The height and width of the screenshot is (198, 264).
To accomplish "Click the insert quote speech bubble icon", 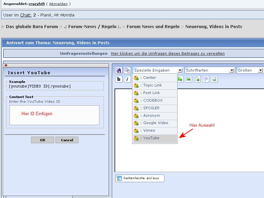I will (x=206, y=79).
